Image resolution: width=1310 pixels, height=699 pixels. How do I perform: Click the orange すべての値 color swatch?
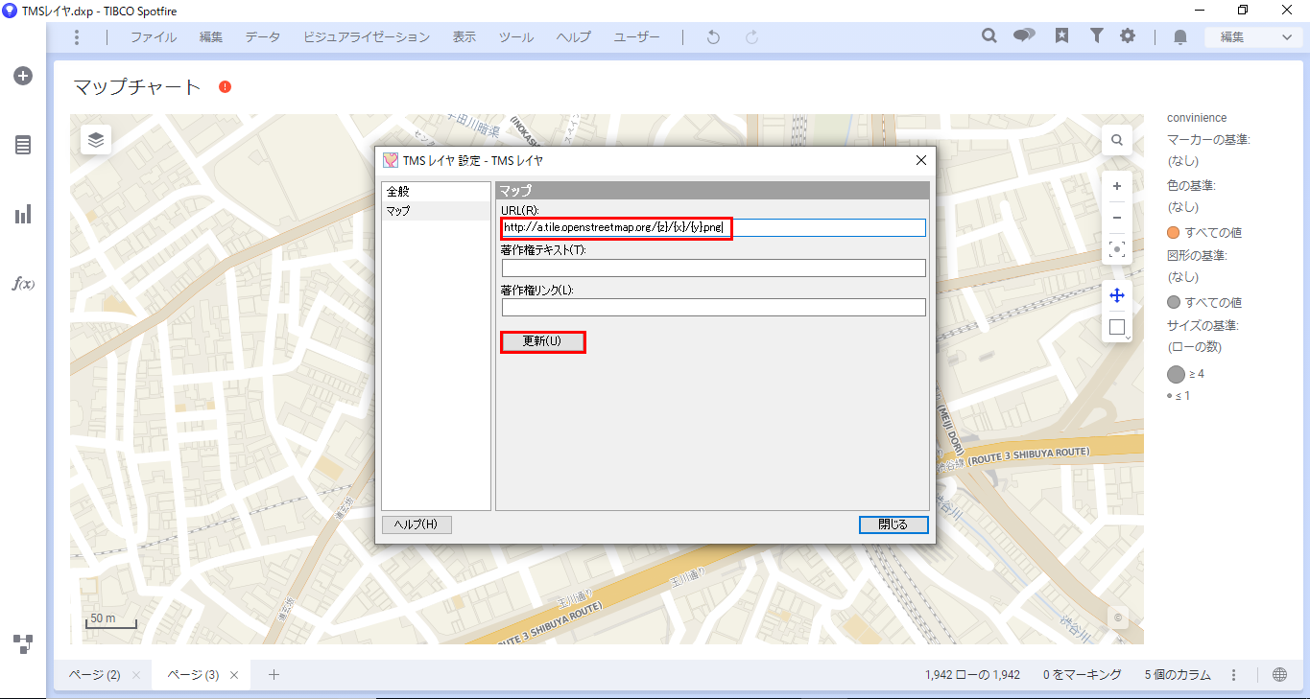click(1173, 233)
